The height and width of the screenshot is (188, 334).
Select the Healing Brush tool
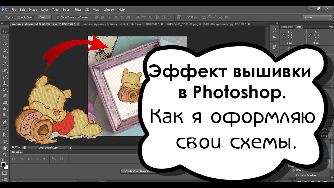[x=5, y=70]
